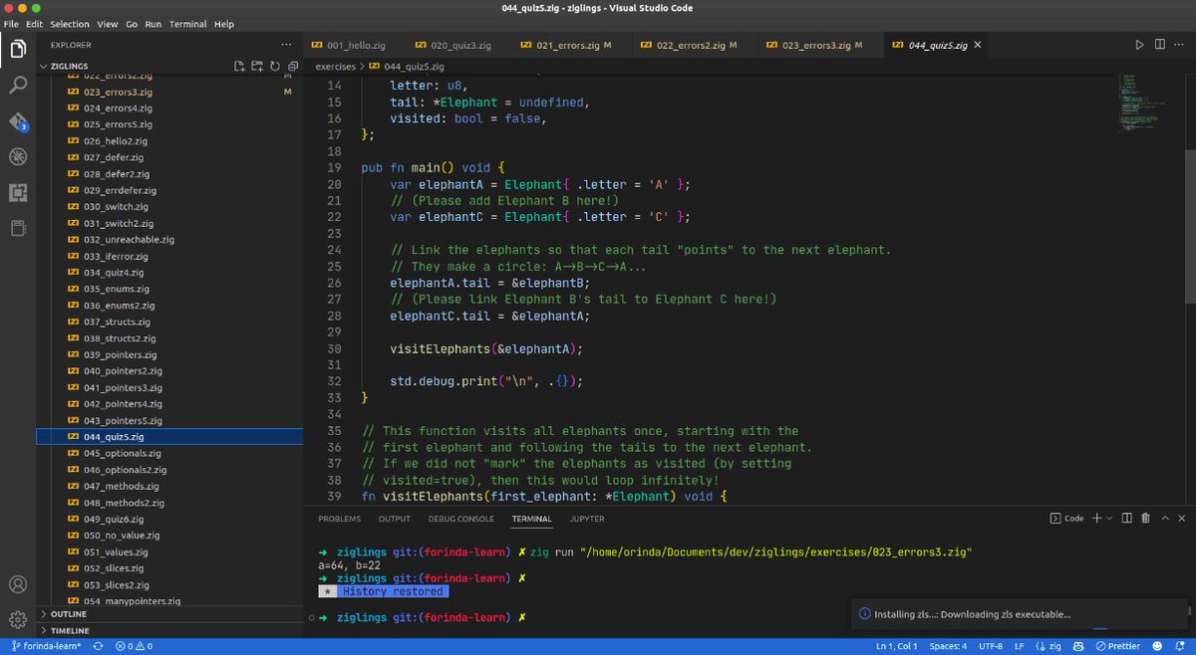Open the Search view in activity bar
1196x655 pixels.
point(17,85)
